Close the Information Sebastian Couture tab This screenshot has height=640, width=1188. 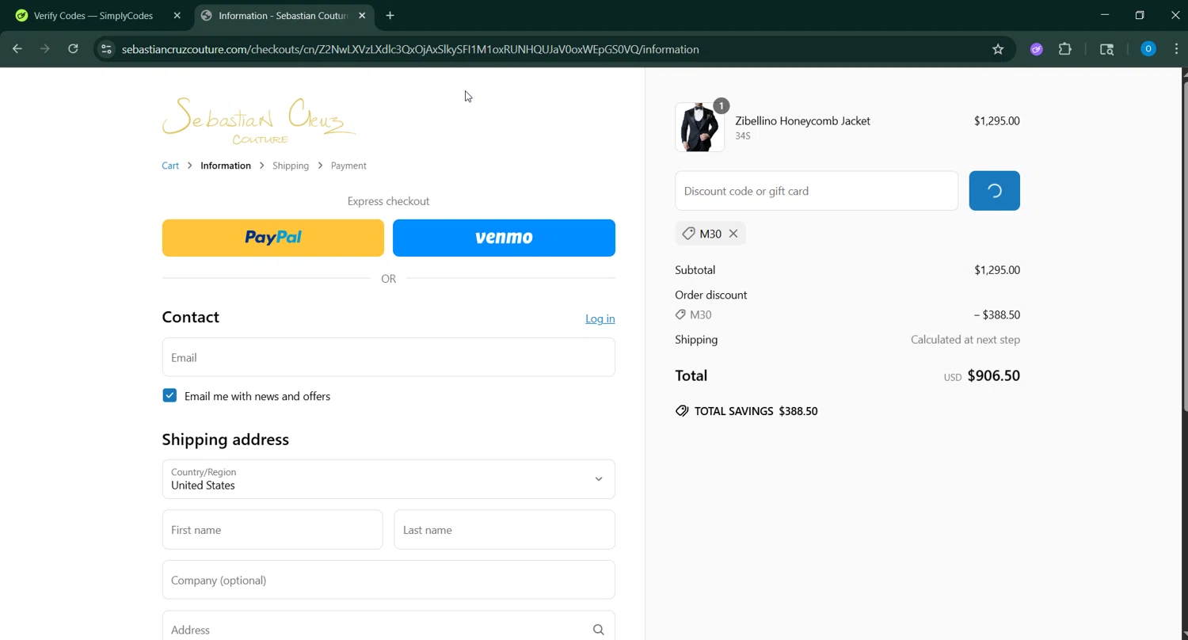[x=362, y=15]
